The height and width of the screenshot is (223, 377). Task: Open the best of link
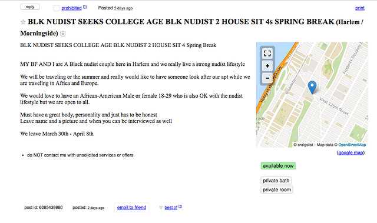point(171,208)
